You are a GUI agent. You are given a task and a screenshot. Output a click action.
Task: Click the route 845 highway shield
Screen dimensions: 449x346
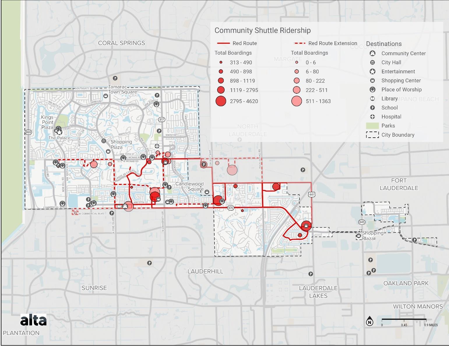[x=362, y=222]
